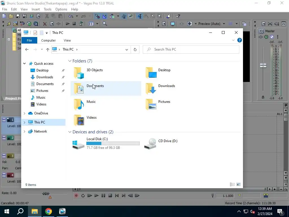289x217 pixels.
Task: Click Go to Start button in transport
Action: 117,196
